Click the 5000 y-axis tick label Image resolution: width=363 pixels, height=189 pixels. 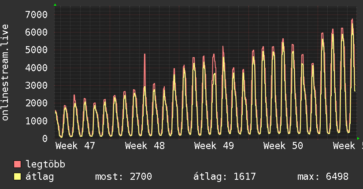click(x=36, y=50)
